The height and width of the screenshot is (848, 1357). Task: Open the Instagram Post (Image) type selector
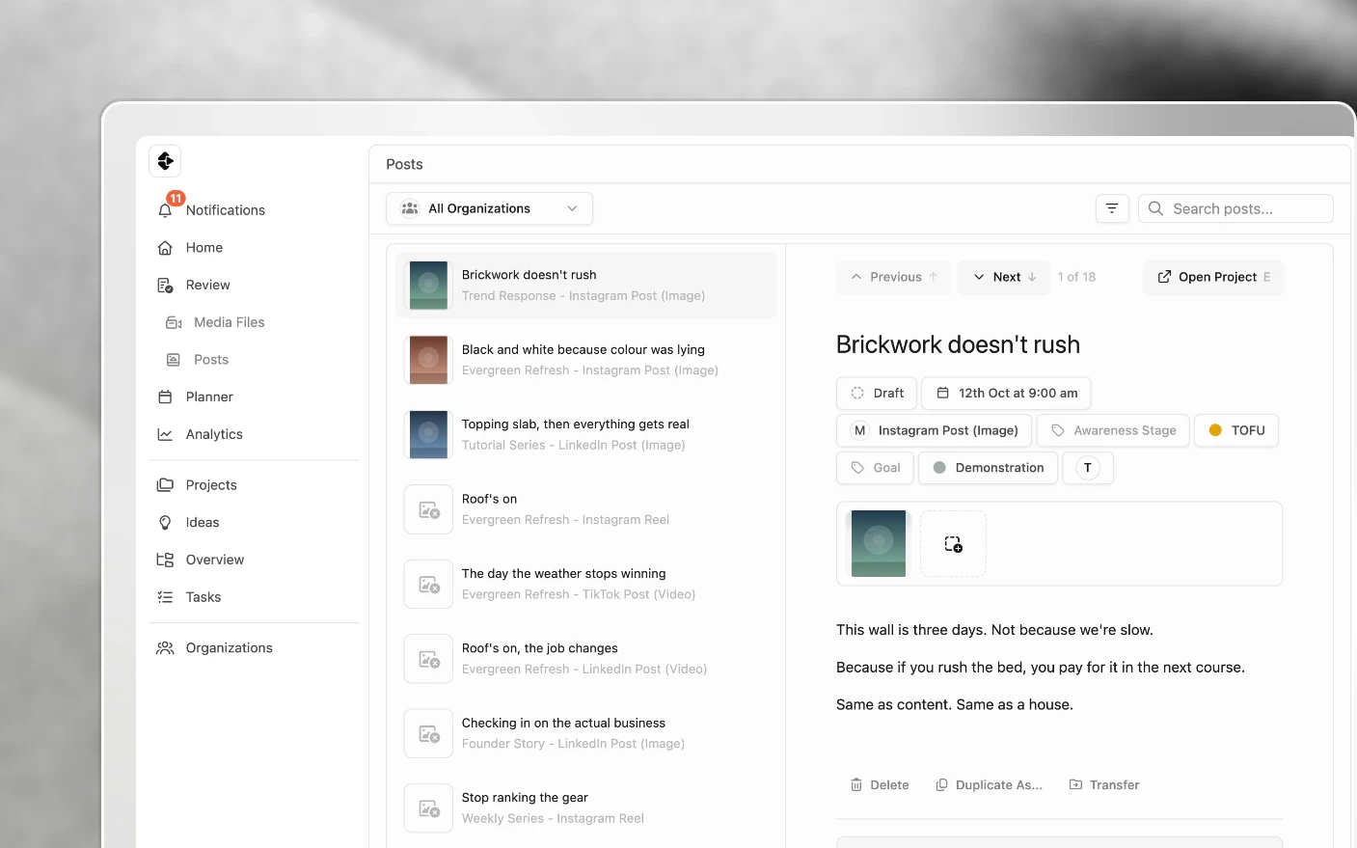[935, 430]
